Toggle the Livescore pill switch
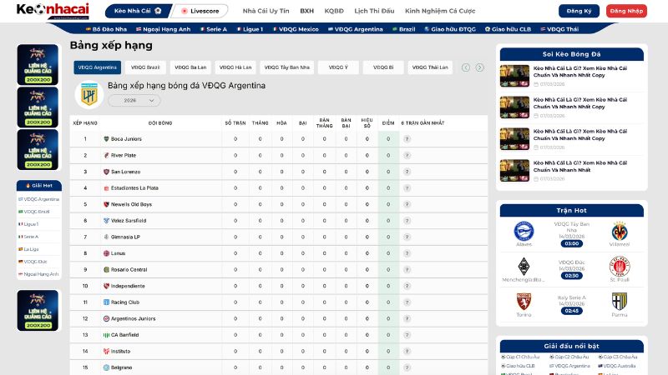The height and width of the screenshot is (375, 668). point(200,11)
